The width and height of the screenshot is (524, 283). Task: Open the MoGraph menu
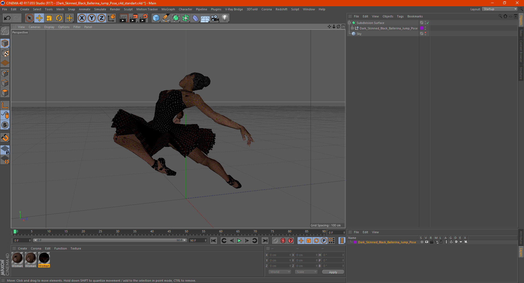pyautogui.click(x=168, y=9)
